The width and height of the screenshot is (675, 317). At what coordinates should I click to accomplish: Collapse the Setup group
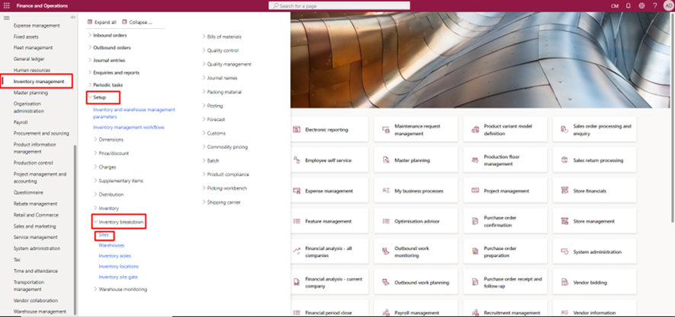[90, 97]
